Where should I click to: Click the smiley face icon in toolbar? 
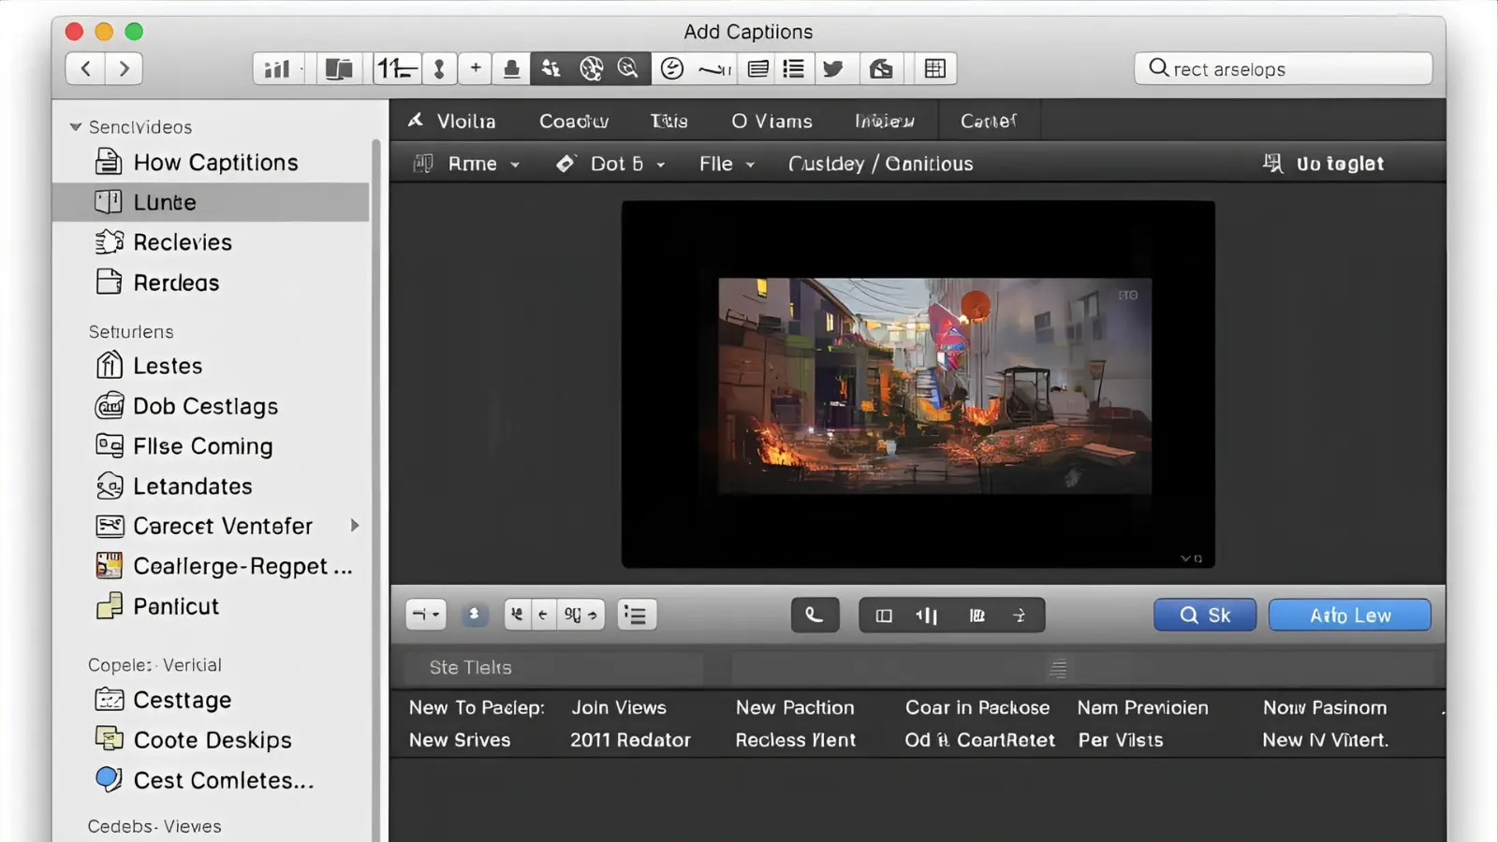672,68
